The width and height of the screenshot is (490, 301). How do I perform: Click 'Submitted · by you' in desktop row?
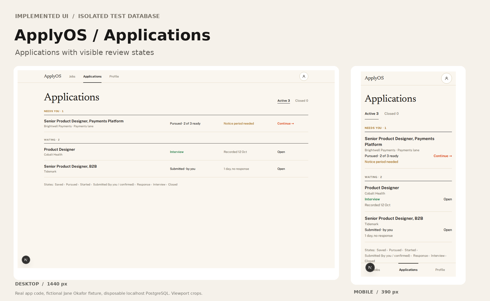183,169
